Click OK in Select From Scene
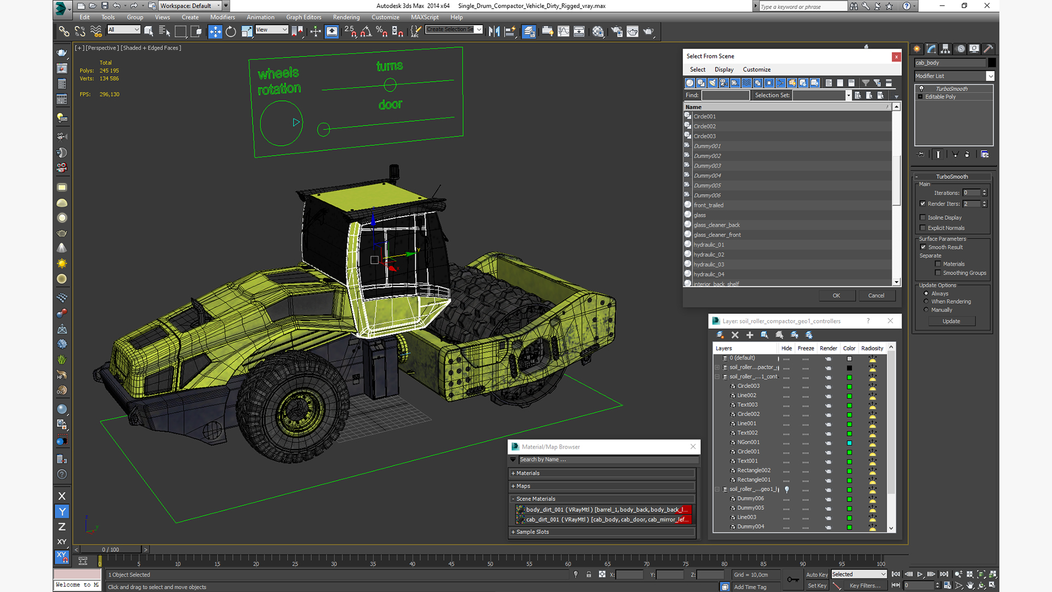The height and width of the screenshot is (592, 1052). [836, 295]
